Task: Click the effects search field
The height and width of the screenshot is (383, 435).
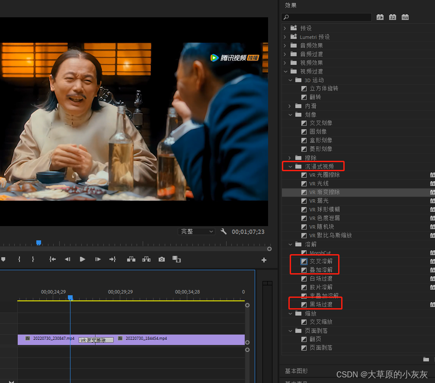Action: click(x=326, y=17)
